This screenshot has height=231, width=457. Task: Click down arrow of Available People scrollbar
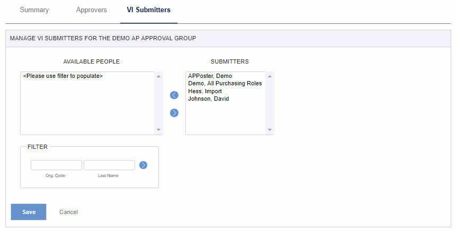point(158,129)
